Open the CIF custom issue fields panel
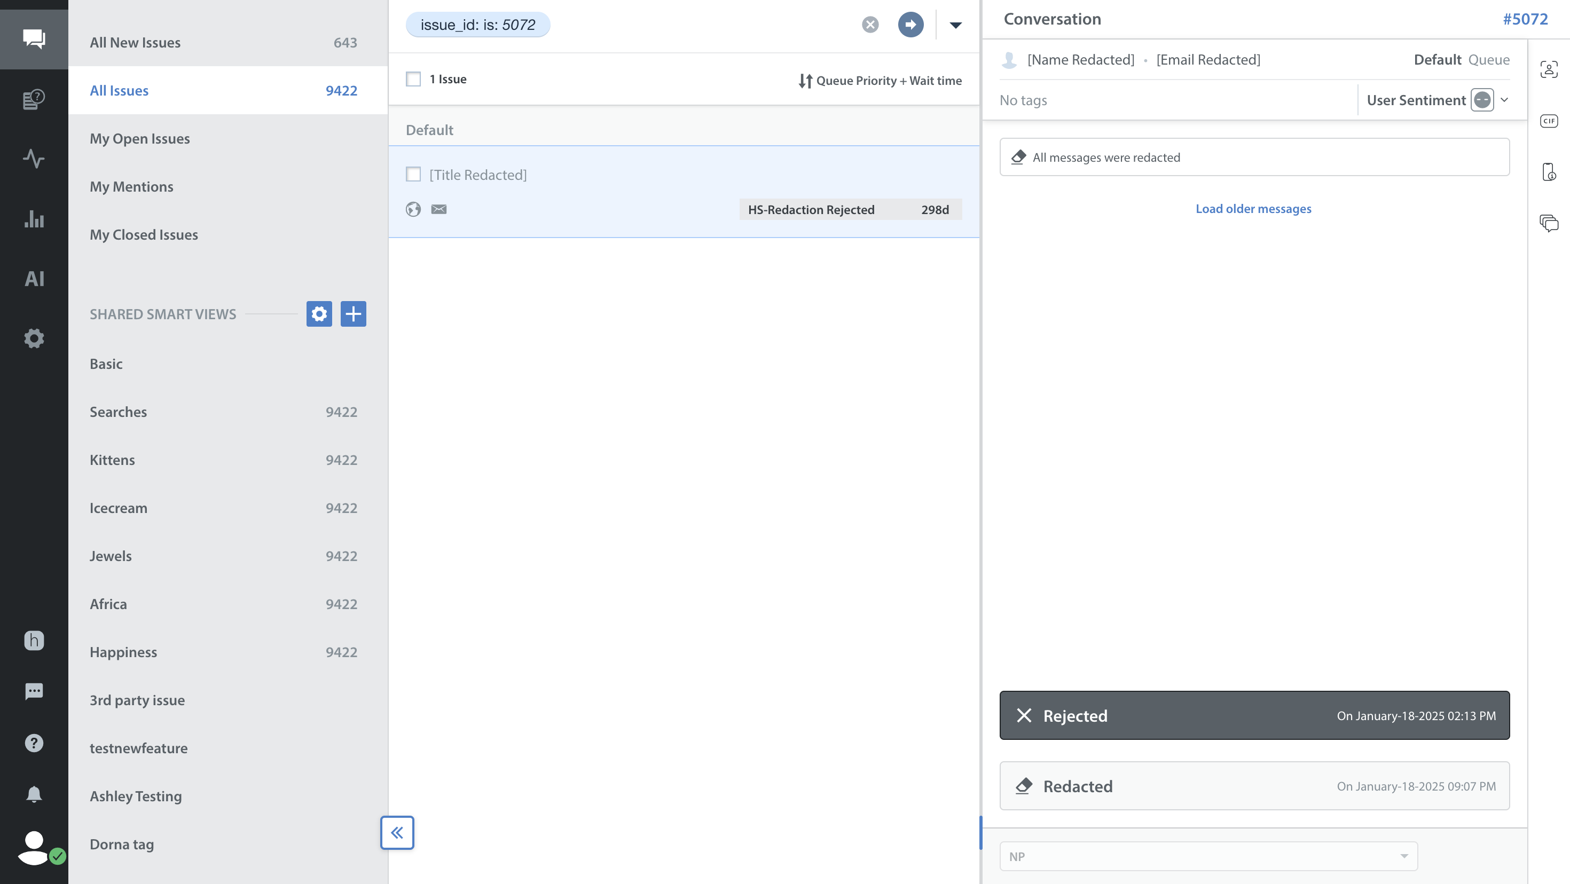Image resolution: width=1570 pixels, height=884 pixels. tap(1548, 121)
